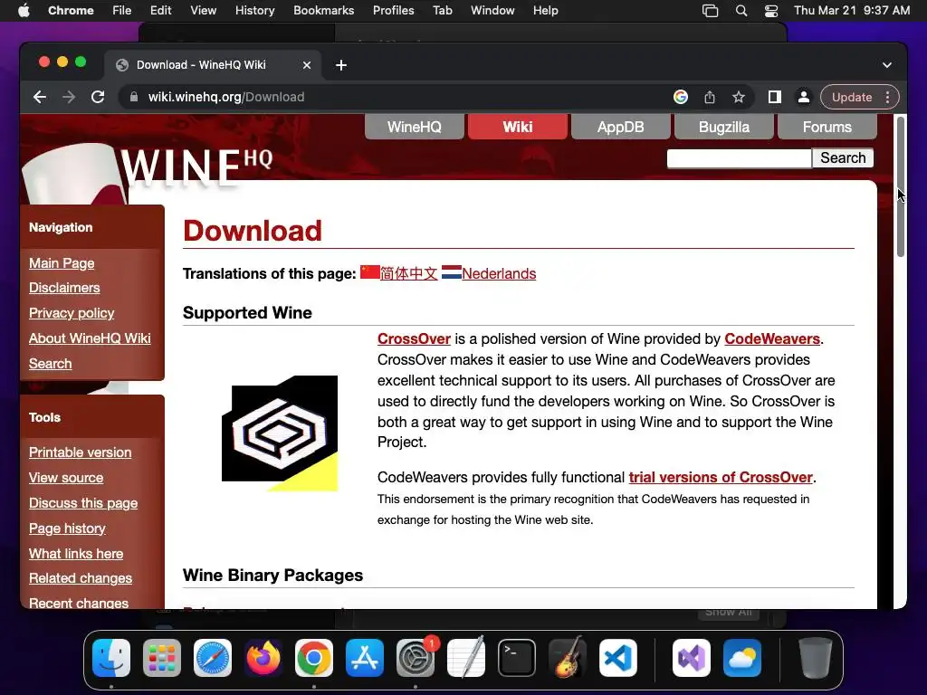Close the Download - WineHQ Wiki tab
Screen dimensions: 927x695
tap(307, 65)
